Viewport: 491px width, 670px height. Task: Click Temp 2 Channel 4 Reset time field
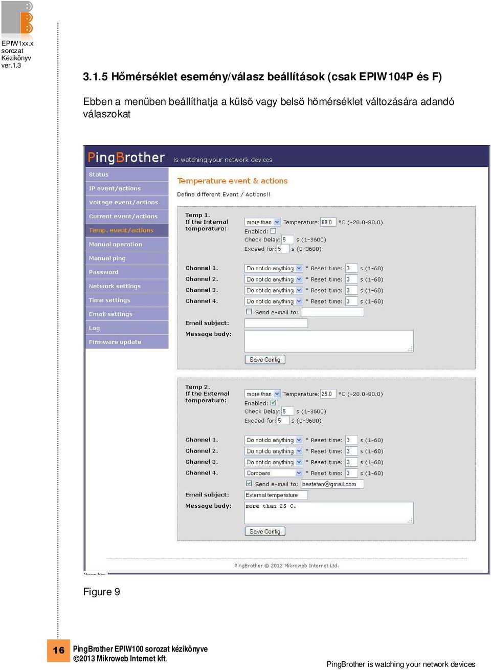[x=351, y=473]
